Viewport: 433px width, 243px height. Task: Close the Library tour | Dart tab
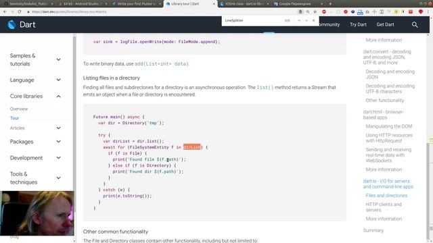(x=214, y=4)
